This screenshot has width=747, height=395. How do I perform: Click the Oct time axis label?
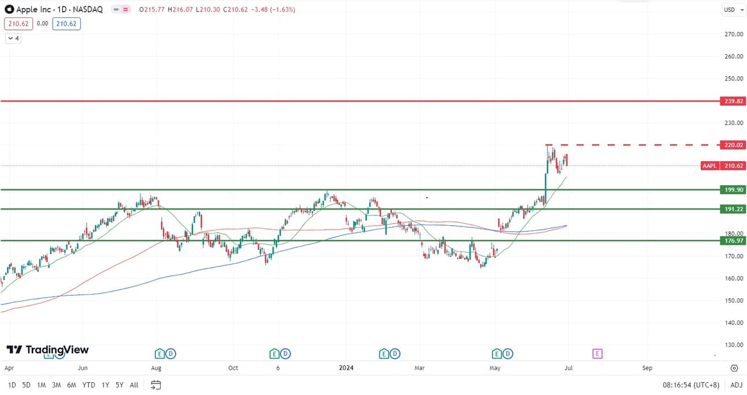pyautogui.click(x=233, y=368)
